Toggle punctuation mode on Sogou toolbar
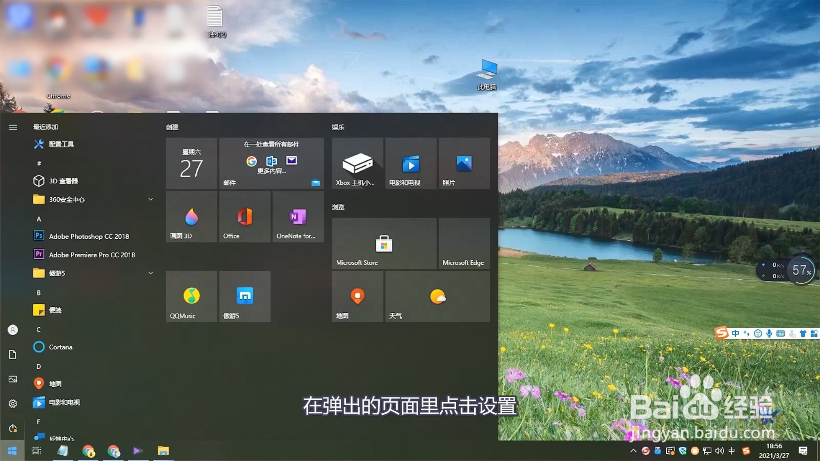This screenshot has height=461, width=820. point(747,333)
